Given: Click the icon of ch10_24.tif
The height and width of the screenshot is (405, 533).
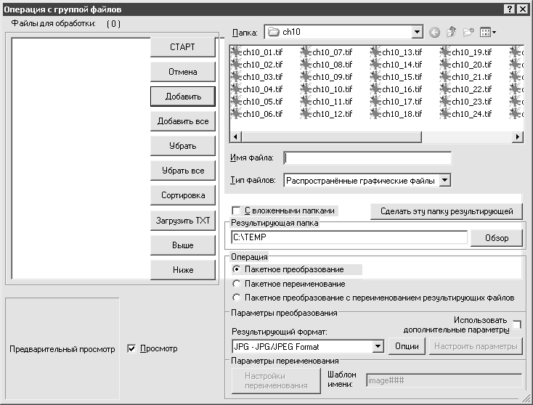Looking at the screenshot, I should click(x=445, y=113).
